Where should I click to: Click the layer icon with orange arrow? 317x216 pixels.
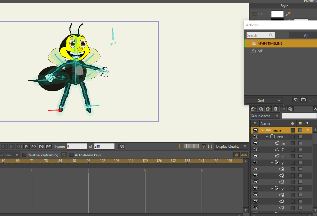(x=268, y=109)
